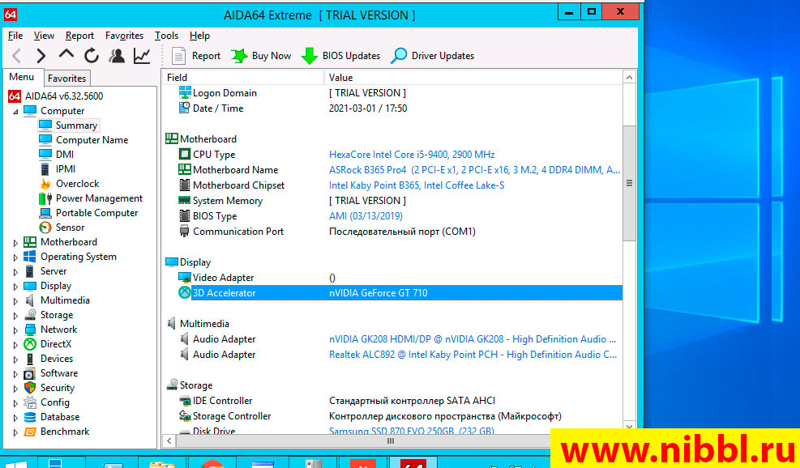Click the vertical scrollbar thumb in details pane
800x468 pixels.
tap(629, 183)
